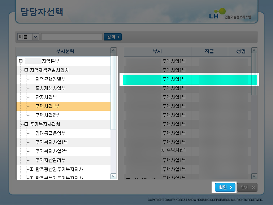Select 지역재생건설사업처 tree label
The image size is (273, 205).
pos(49,70)
